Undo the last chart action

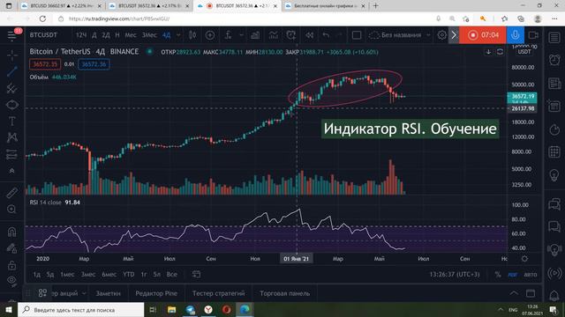pos(326,35)
